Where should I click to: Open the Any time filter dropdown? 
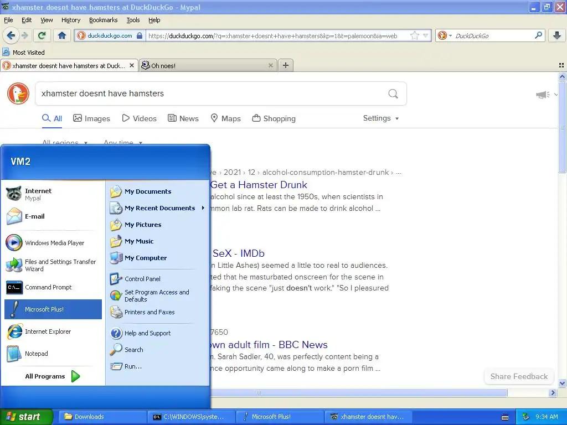point(123,142)
